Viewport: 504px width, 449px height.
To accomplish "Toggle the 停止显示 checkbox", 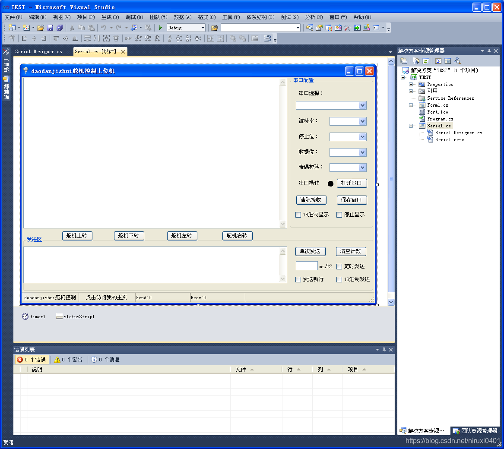I will [x=339, y=215].
